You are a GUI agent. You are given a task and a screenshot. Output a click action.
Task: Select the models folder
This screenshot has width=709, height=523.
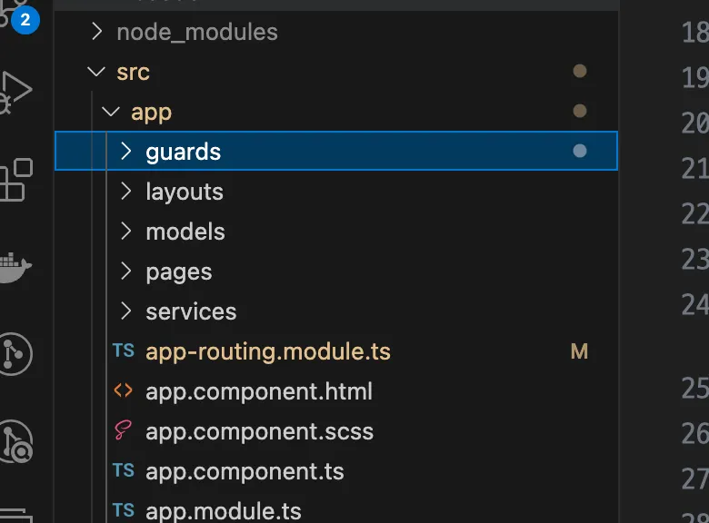[185, 232]
